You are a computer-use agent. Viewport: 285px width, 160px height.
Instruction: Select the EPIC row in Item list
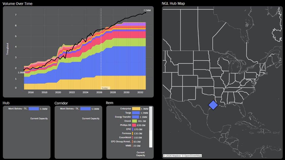click(129, 129)
